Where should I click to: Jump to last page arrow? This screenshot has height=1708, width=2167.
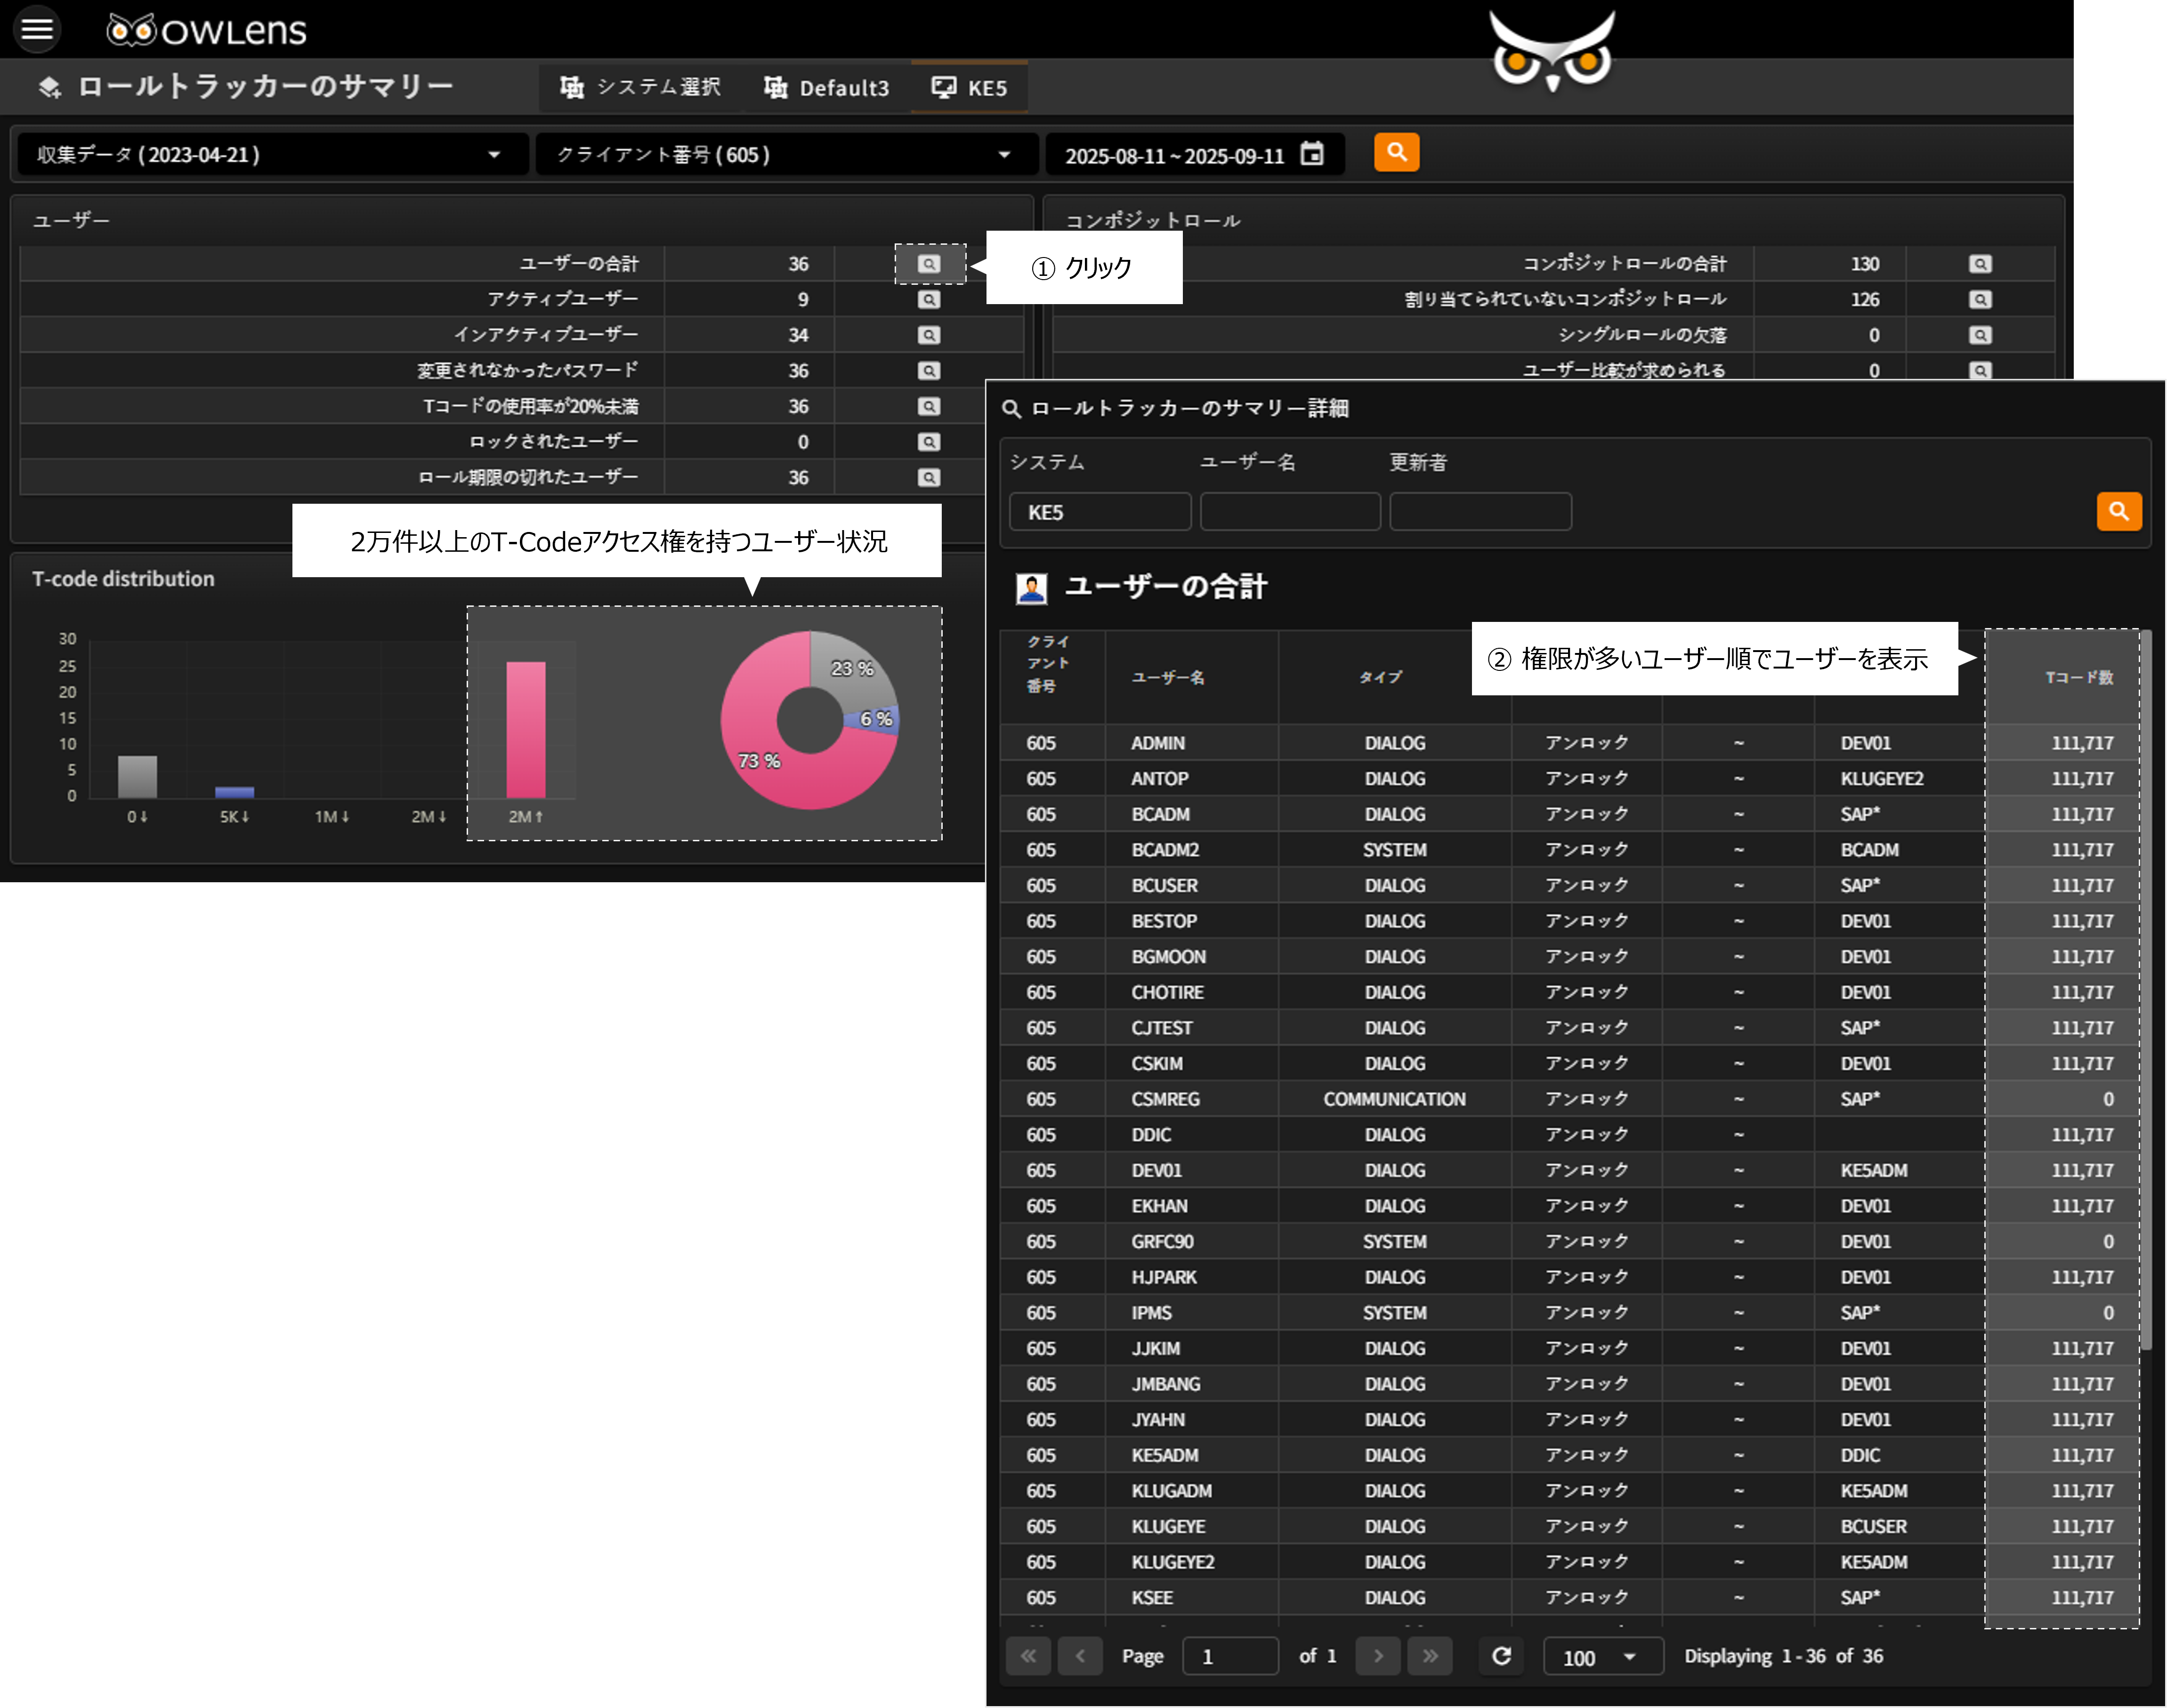click(x=1430, y=1656)
